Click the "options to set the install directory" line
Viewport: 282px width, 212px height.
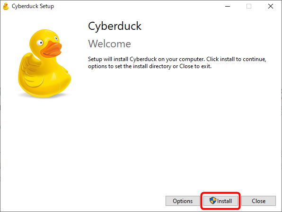pyautogui.click(x=130, y=66)
